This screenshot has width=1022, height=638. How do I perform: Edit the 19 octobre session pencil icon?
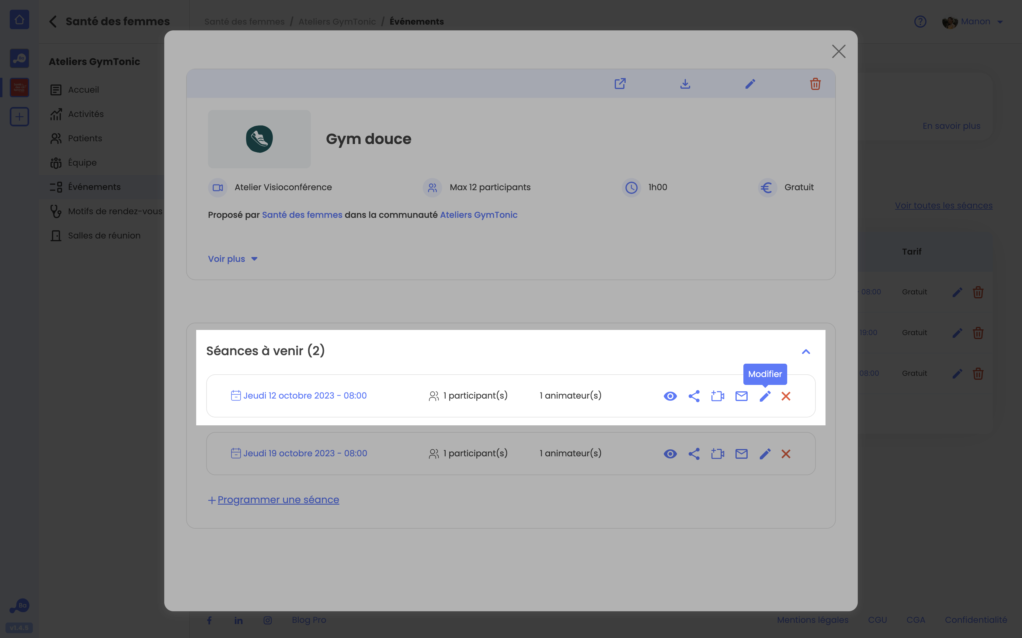pos(765,454)
